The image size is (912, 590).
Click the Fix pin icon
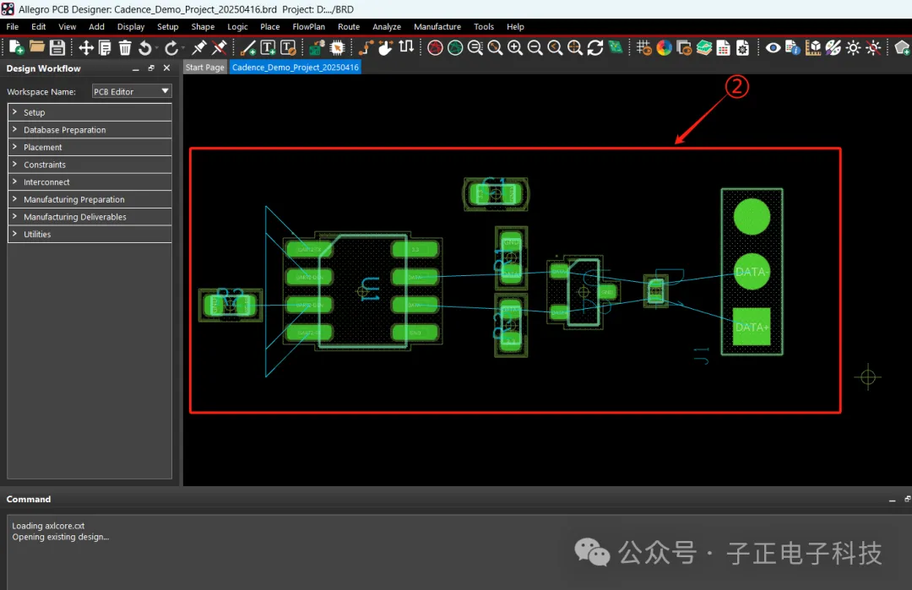point(199,47)
